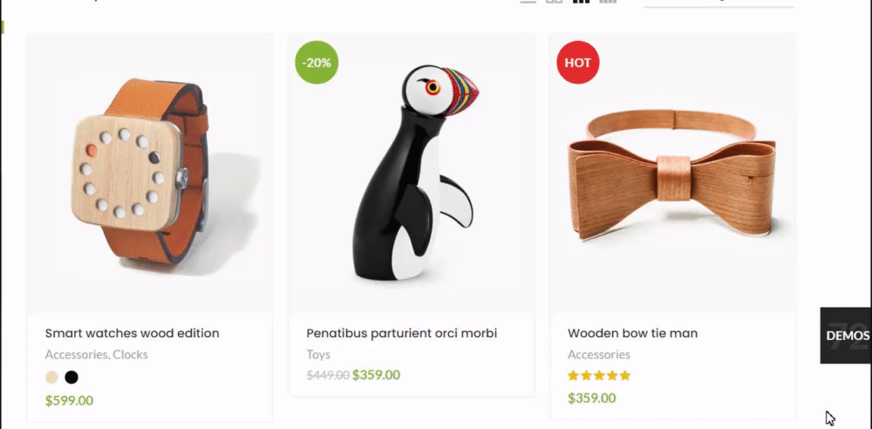Select the black color swatch

point(72,378)
